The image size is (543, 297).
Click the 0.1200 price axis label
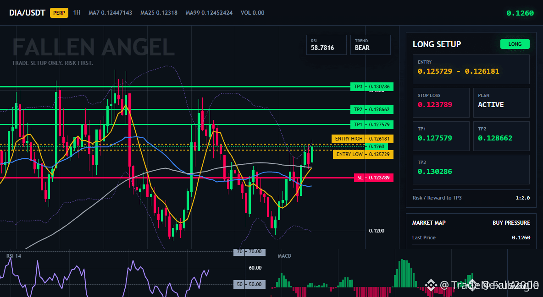tap(377, 231)
